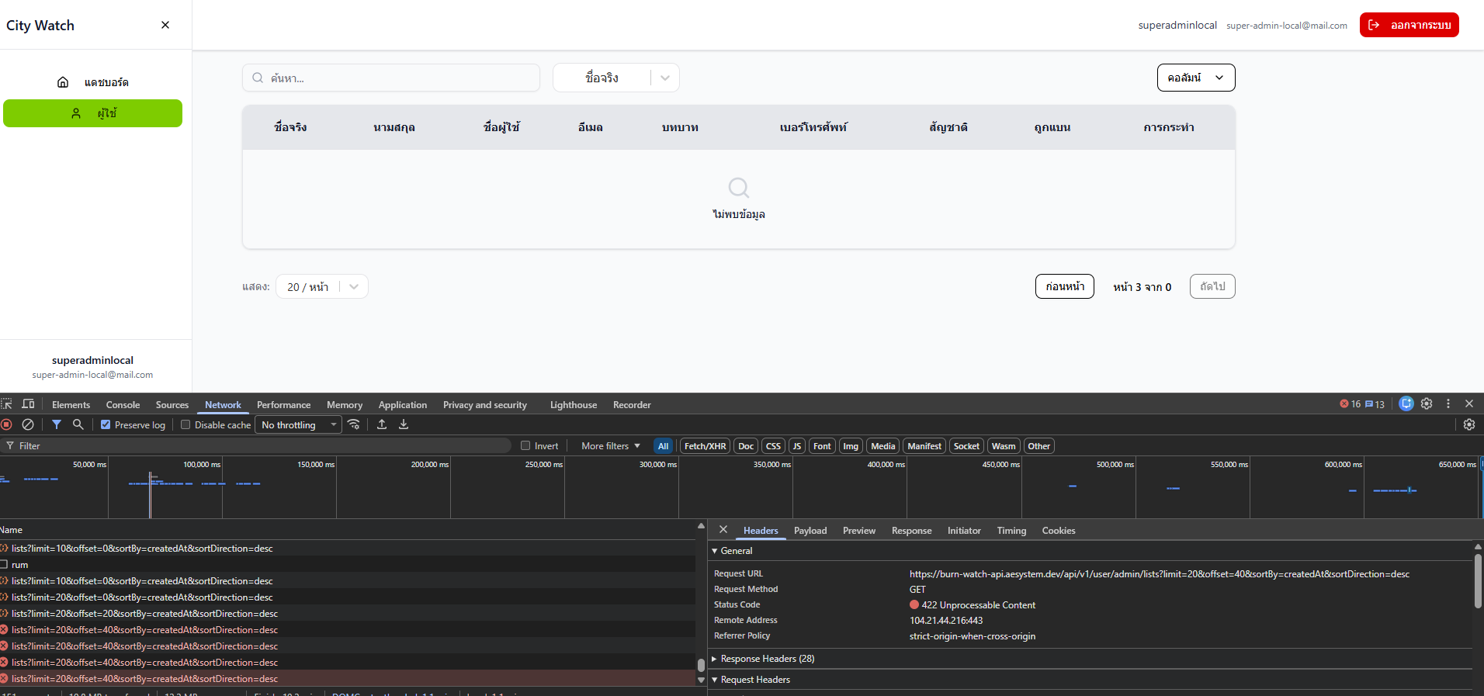Open the inspect element picker tool

pos(7,404)
